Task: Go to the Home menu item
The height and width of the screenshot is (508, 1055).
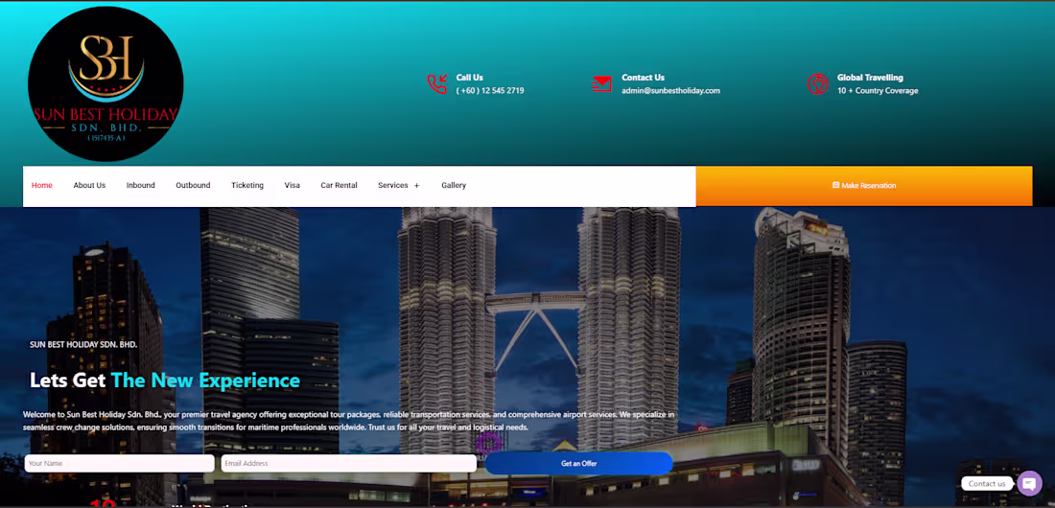Action: 41,186
